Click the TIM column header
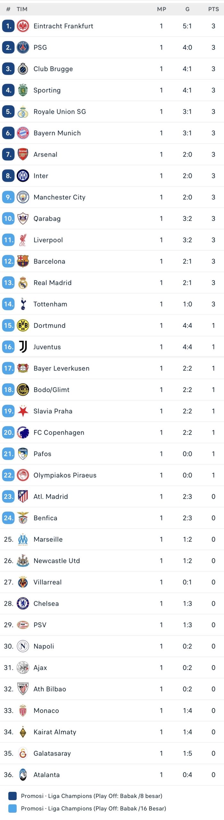The width and height of the screenshot is (224, 820). (x=22, y=9)
